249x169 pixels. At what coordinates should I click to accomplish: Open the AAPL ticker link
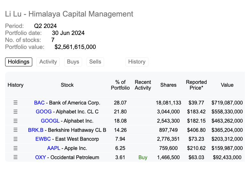tap(53, 148)
